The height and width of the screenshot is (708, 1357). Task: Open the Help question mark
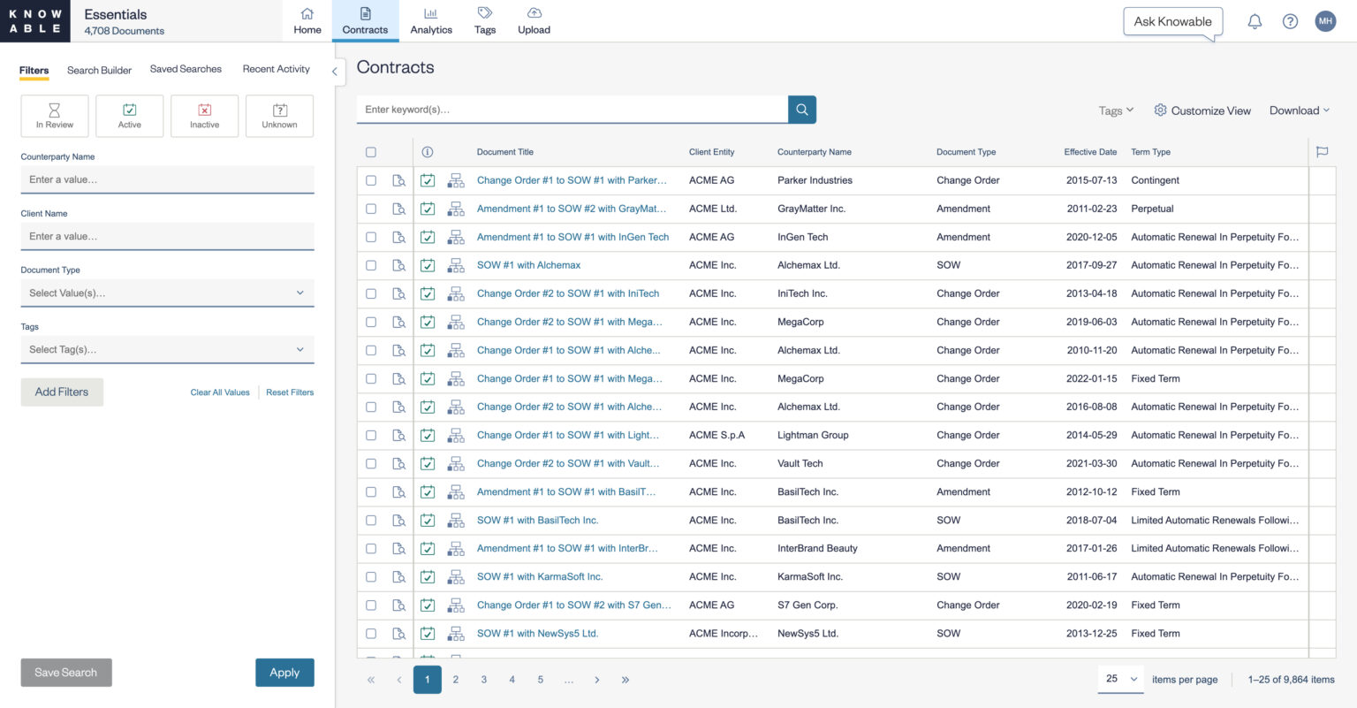[x=1290, y=20]
